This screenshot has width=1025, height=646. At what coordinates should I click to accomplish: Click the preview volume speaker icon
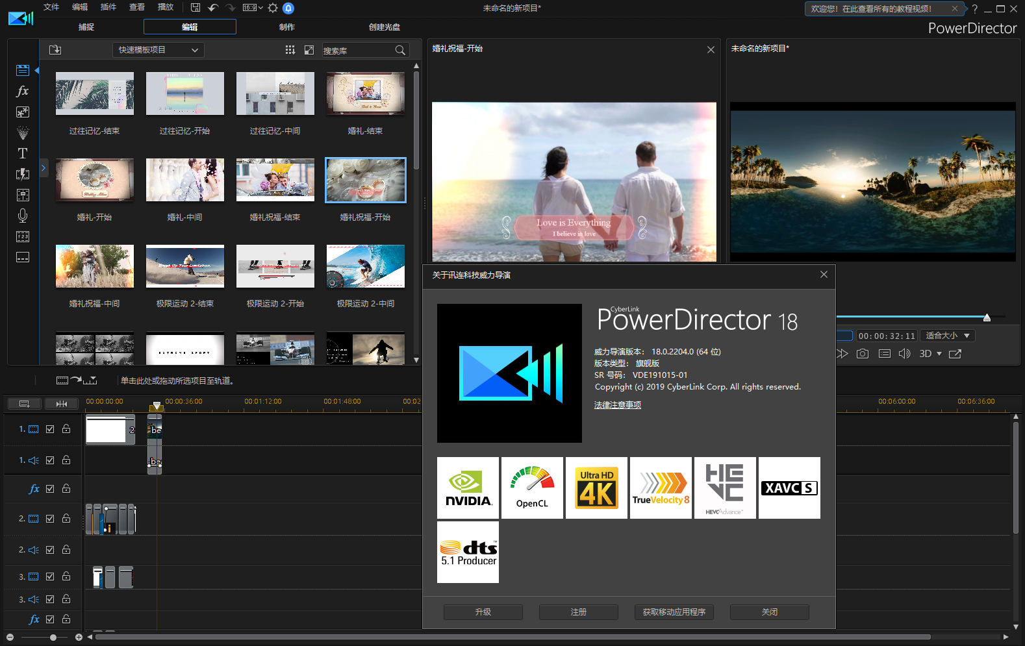pos(904,354)
